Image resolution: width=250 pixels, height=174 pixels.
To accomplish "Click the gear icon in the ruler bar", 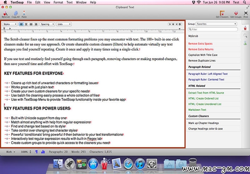I will coord(180,24).
